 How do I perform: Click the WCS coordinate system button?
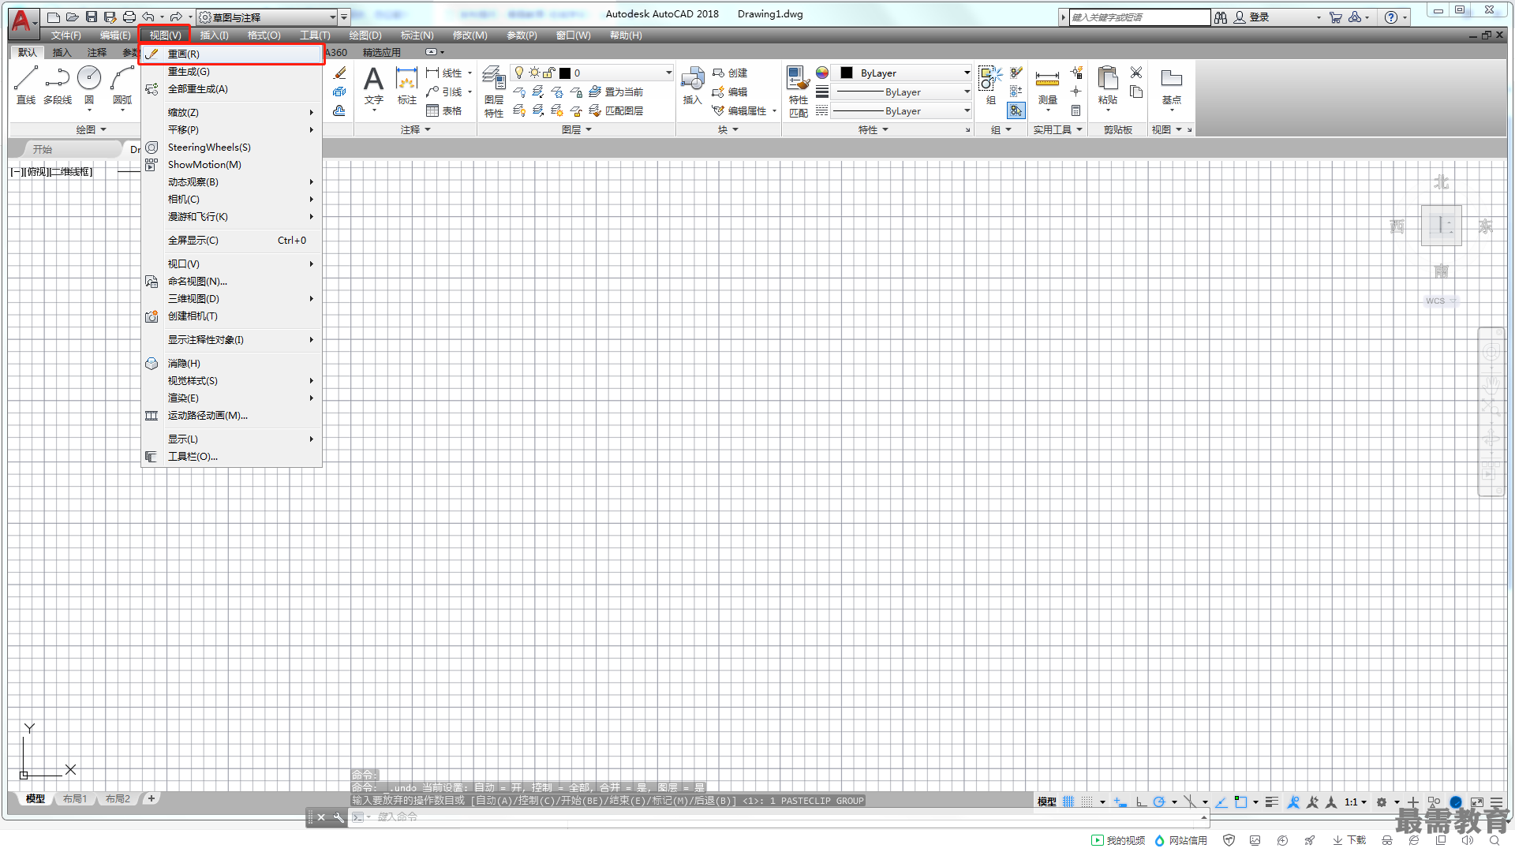[x=1441, y=301]
